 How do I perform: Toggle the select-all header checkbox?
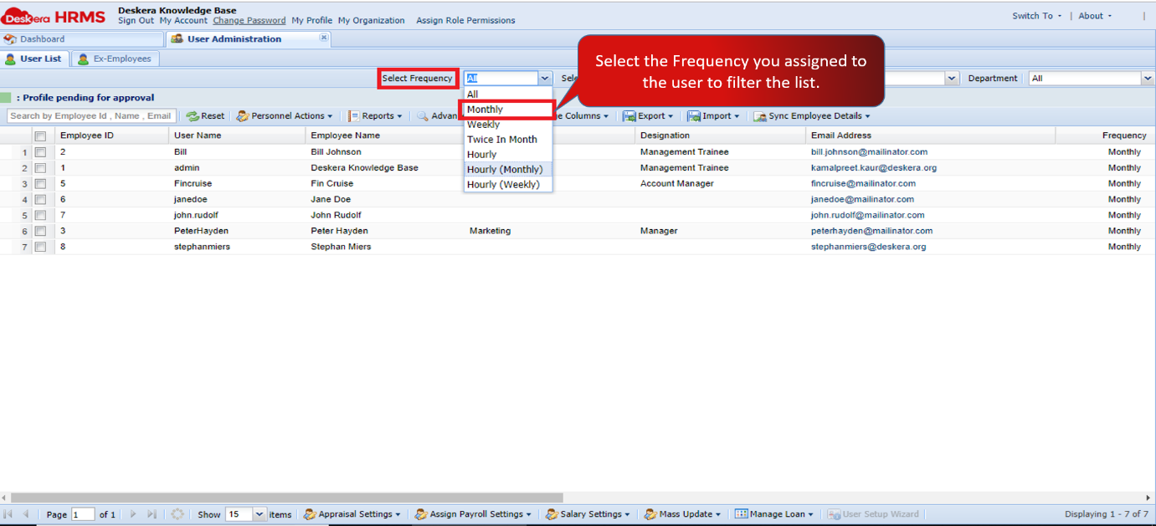40,136
